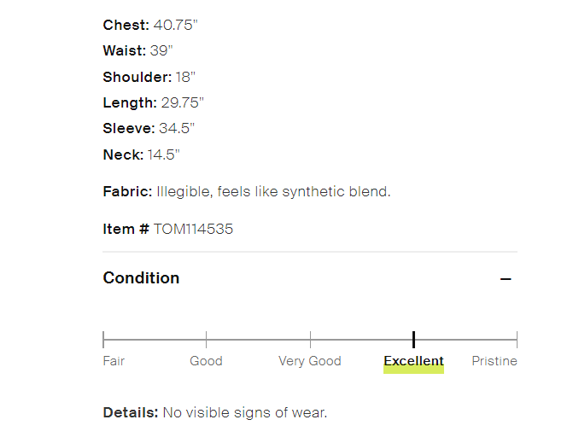Screen dimensions: 579x443
Task: Click the leftmost tick above Fair
Action: pos(103,340)
